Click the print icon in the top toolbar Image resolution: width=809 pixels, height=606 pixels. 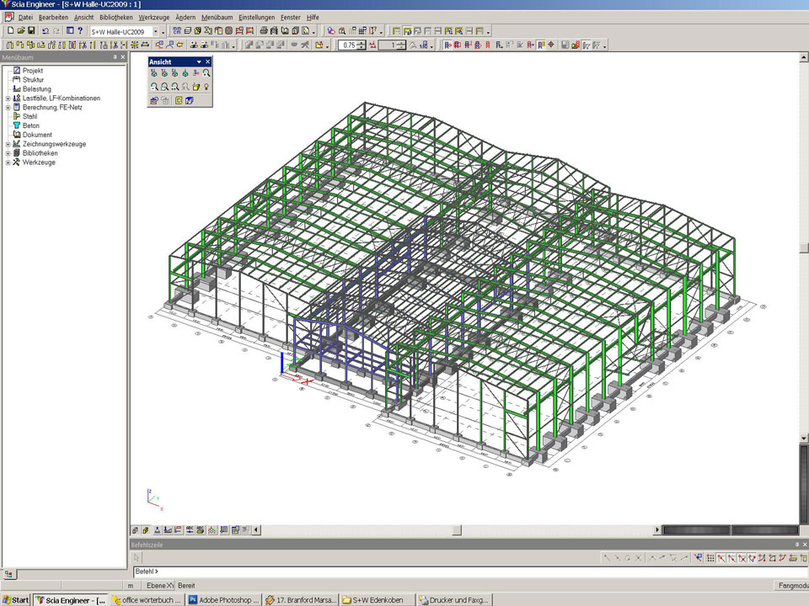coord(264,31)
